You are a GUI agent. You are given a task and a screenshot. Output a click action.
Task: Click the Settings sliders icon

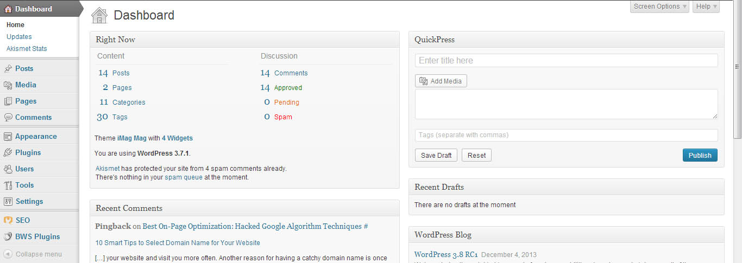pos(8,202)
